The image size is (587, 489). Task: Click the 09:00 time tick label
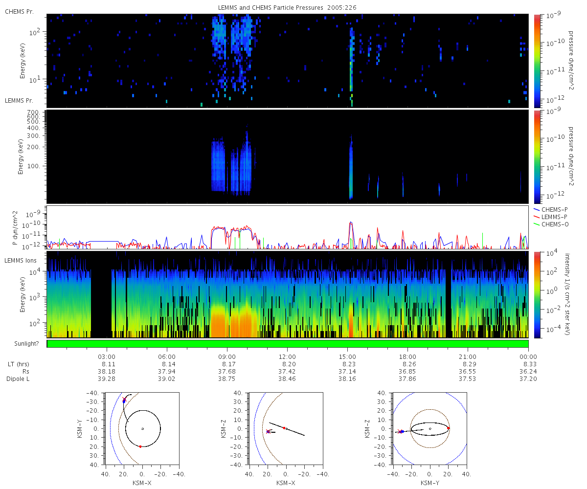click(x=227, y=356)
